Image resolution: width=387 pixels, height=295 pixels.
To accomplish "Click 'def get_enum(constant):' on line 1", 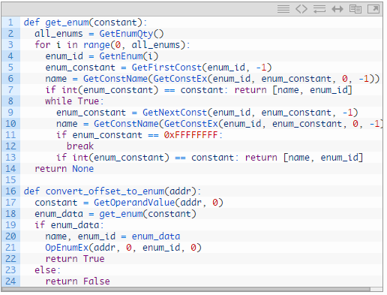I will click(x=85, y=23).
